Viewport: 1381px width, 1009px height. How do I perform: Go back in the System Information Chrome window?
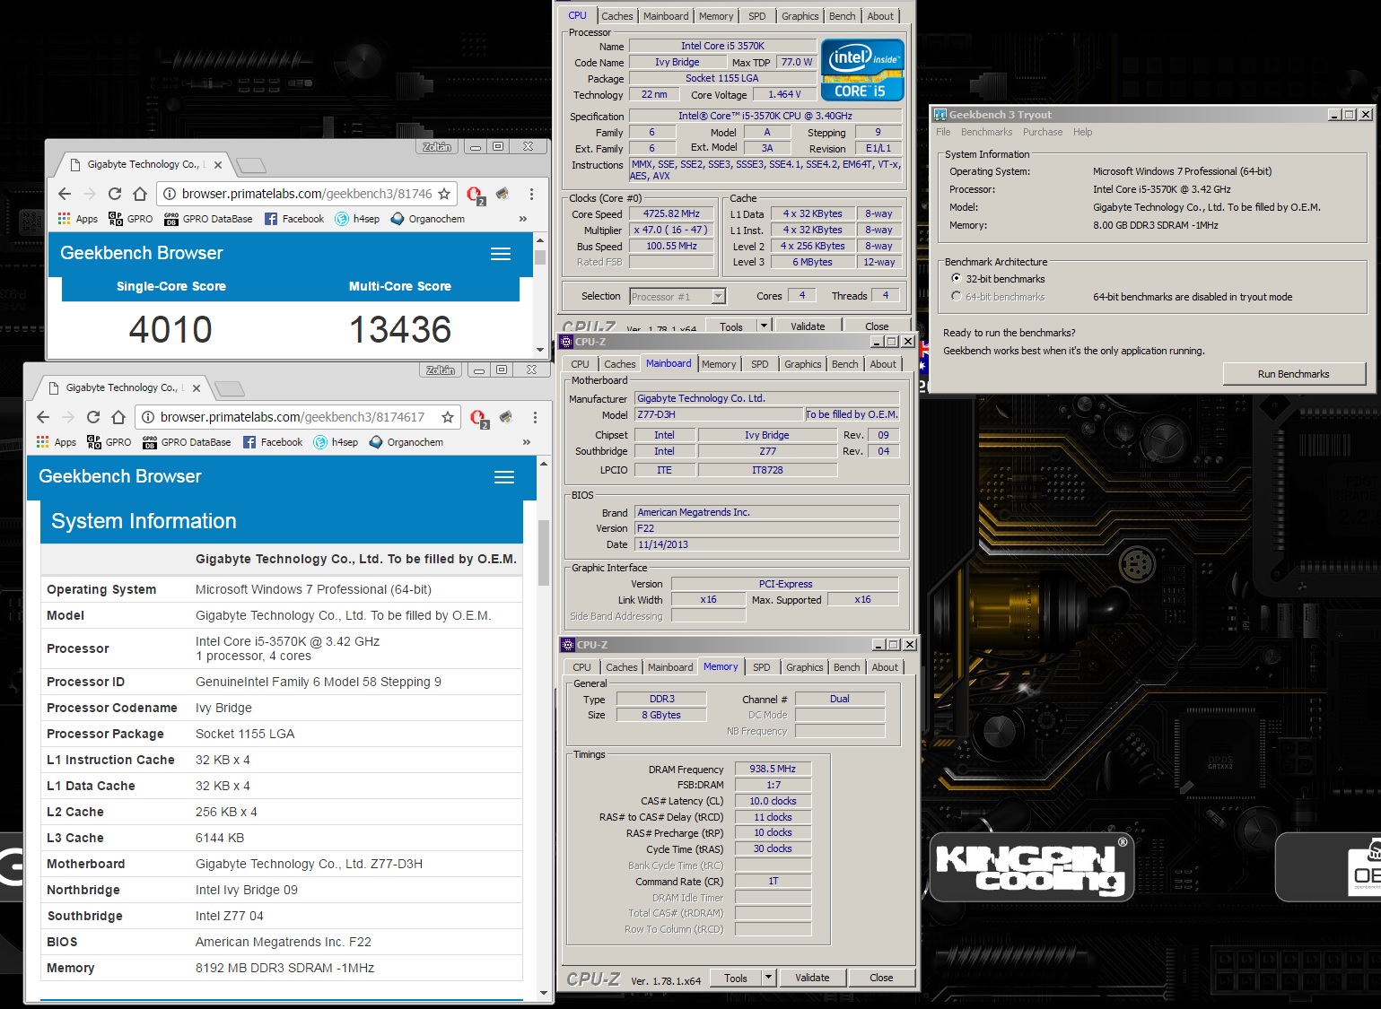(x=43, y=417)
